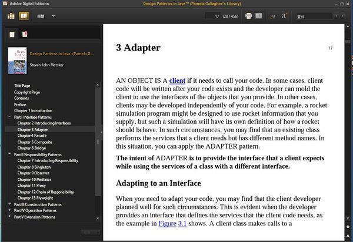Jump to next page arrow button
Image resolution: width=353 pixels, height=242 pixels.
tap(348, 236)
